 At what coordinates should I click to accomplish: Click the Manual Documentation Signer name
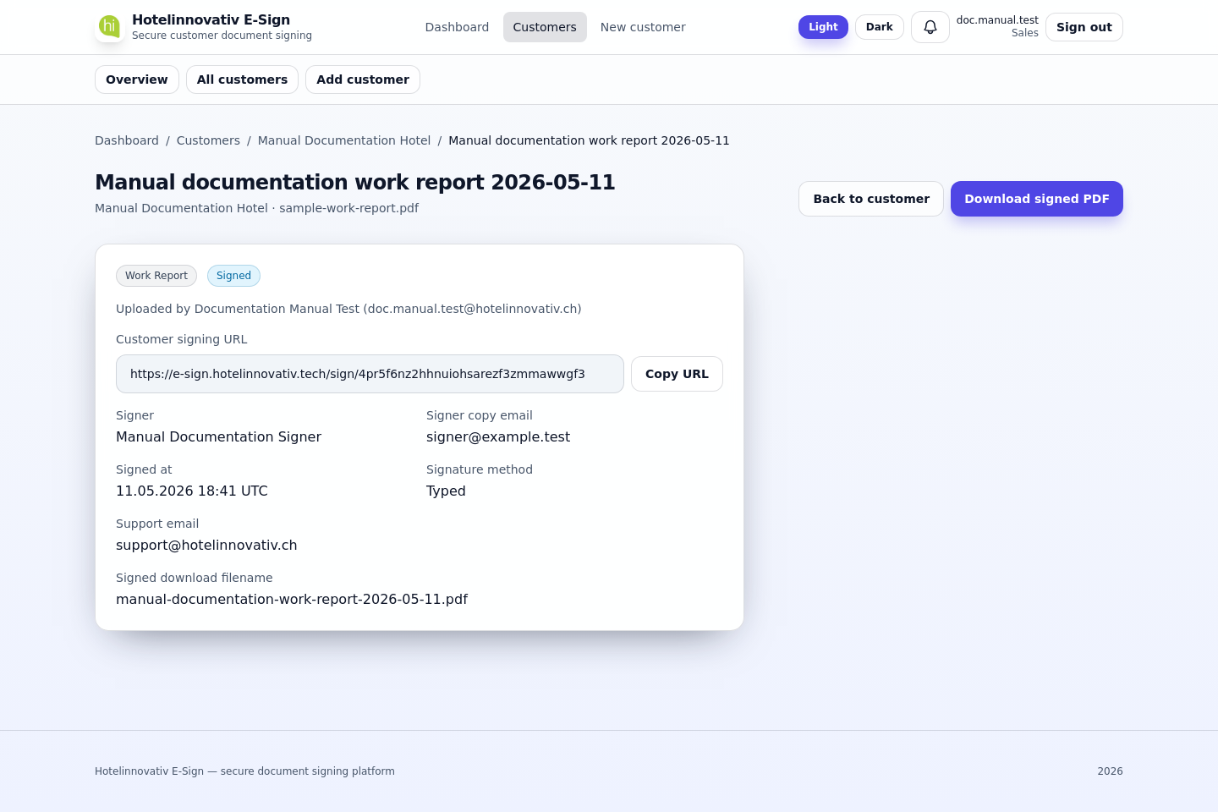218,436
